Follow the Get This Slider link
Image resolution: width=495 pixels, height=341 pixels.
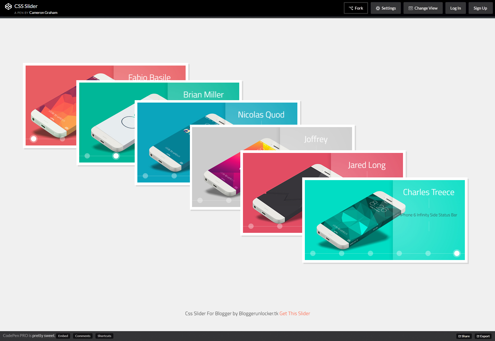pos(295,314)
